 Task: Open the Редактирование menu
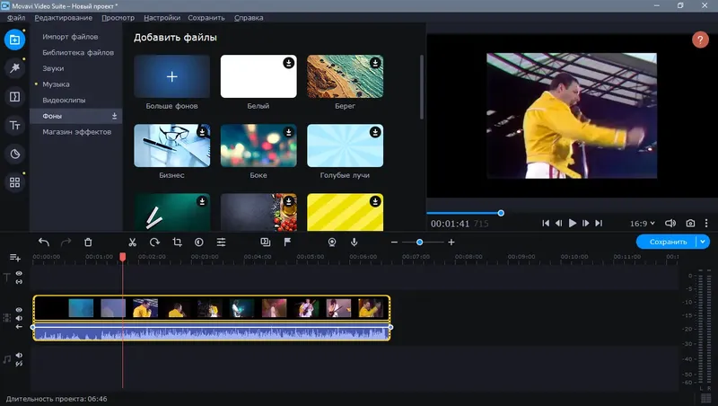[x=63, y=17]
